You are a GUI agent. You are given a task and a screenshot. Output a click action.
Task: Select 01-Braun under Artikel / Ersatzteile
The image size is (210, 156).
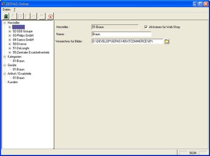18,78
